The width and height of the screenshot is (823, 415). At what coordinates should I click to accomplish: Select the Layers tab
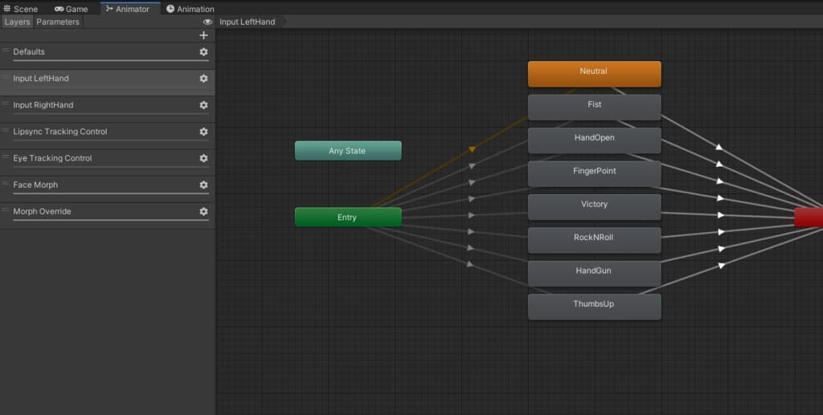point(17,22)
